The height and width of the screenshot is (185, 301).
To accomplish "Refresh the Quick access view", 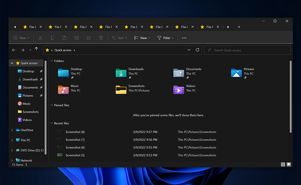I will (x=197, y=50).
